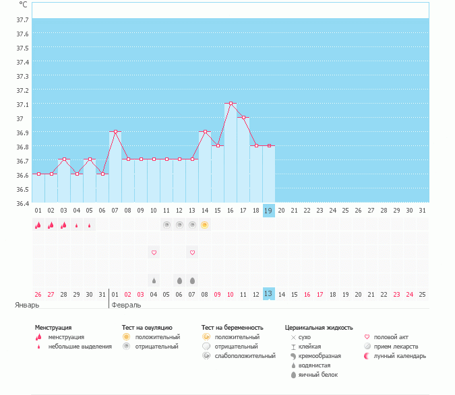The width and height of the screenshot is (455, 395).
Task: Select the highlighted date 13 in February row
Action: coord(268,294)
